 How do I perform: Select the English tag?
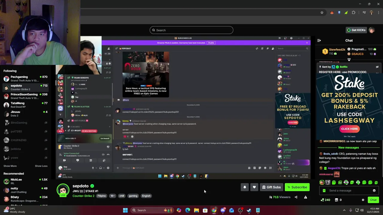pyautogui.click(x=146, y=196)
